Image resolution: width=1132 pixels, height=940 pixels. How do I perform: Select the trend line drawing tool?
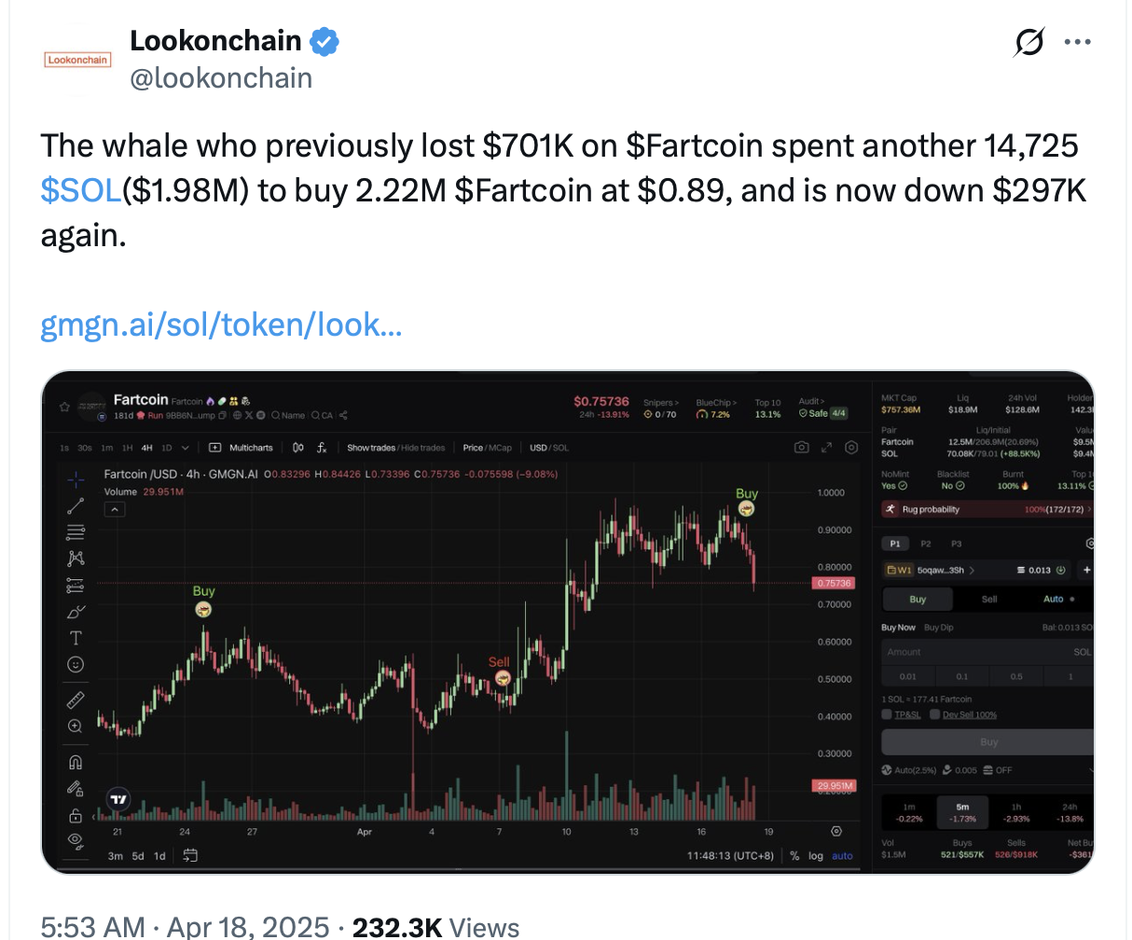pos(76,506)
